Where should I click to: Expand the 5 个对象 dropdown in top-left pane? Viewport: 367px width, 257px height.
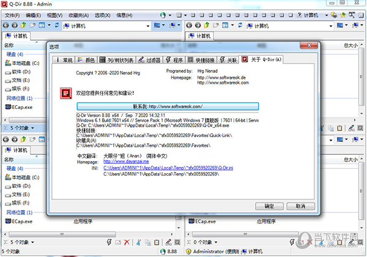(32, 128)
